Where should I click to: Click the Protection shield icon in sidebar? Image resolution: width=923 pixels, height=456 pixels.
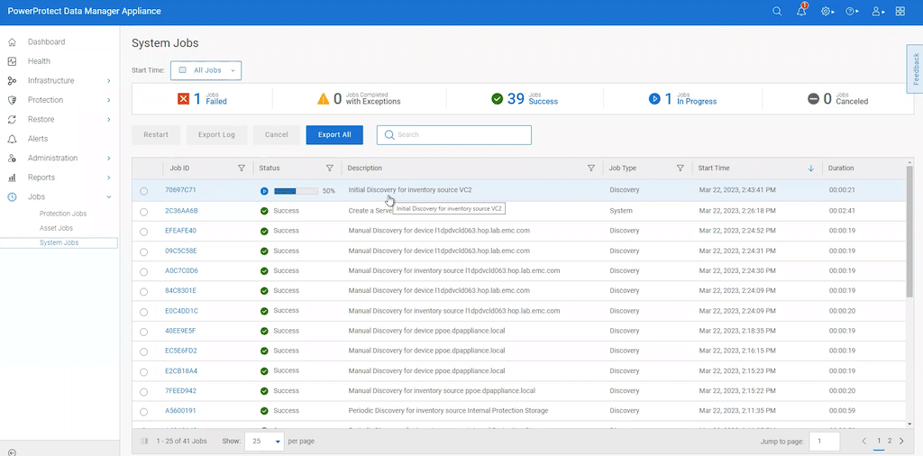click(12, 100)
